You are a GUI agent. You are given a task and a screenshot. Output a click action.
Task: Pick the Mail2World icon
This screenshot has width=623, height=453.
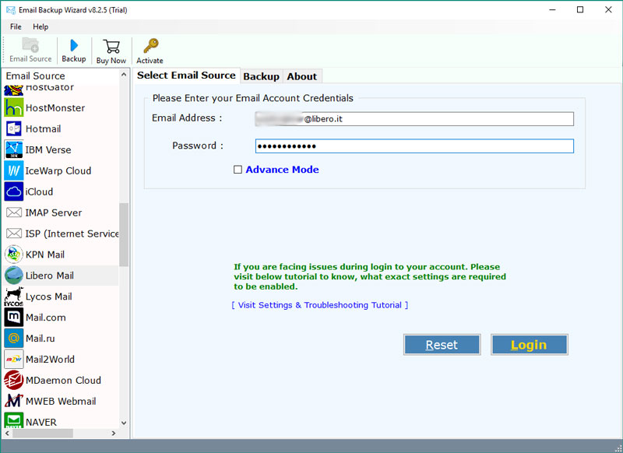14,360
